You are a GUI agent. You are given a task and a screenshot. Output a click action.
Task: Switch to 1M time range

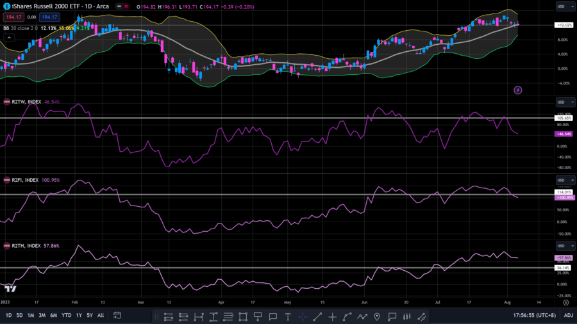point(31,315)
